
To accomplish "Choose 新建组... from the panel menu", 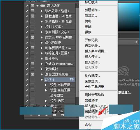I will click(91, 15).
